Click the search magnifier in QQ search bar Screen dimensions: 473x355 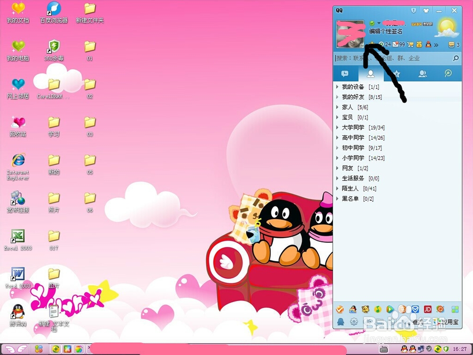456,58
